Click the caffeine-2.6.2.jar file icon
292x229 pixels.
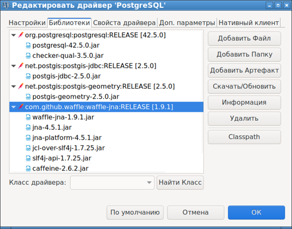coord(28,168)
